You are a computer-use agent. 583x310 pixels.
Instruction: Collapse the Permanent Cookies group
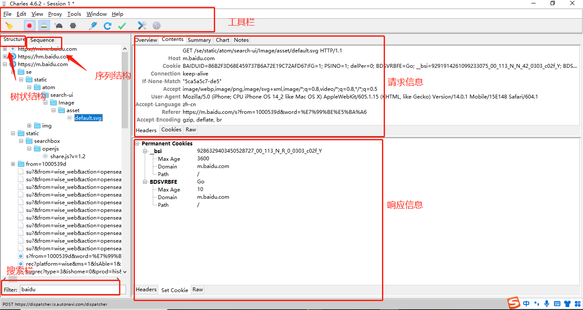tap(137, 144)
